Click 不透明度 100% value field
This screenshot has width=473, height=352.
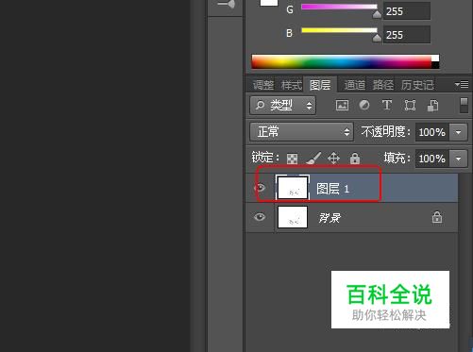(x=432, y=132)
